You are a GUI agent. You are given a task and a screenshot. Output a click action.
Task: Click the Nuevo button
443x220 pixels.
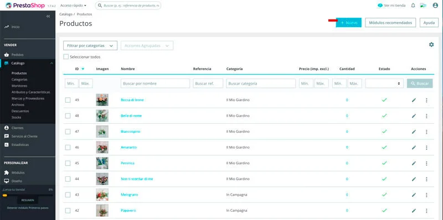(349, 23)
